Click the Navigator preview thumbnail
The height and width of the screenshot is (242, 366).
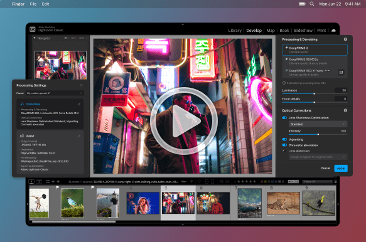[60, 65]
